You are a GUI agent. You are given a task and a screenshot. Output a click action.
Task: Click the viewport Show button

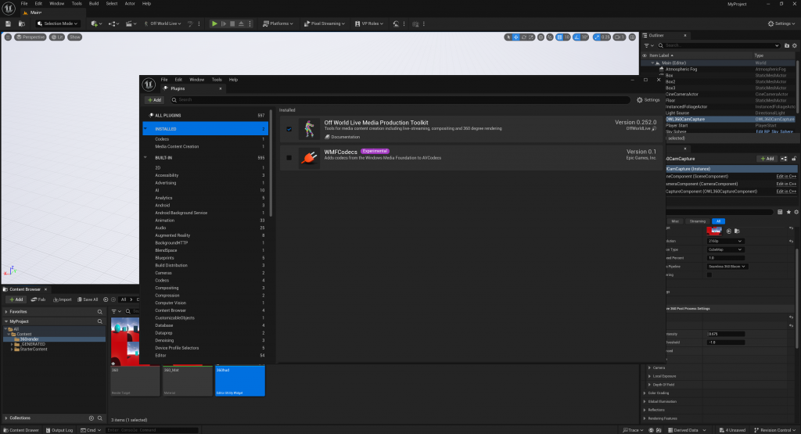74,37
